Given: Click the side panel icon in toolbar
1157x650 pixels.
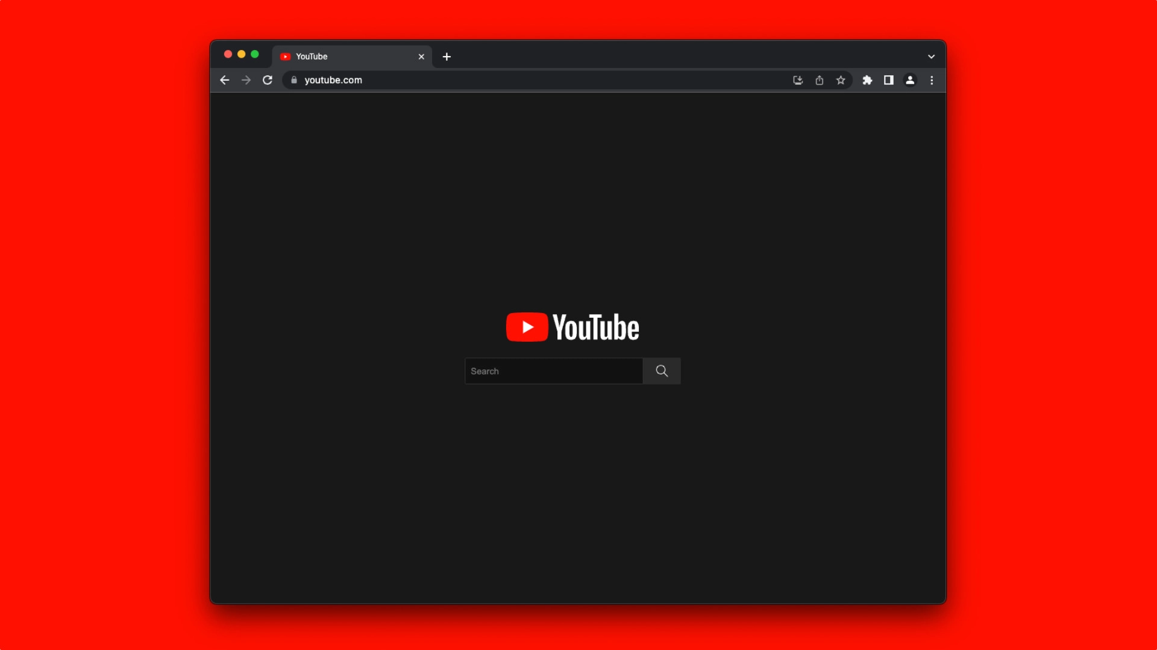Looking at the screenshot, I should [x=889, y=80].
